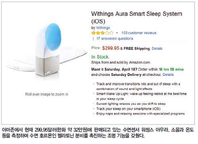Click the last empty star in rating

111,33
